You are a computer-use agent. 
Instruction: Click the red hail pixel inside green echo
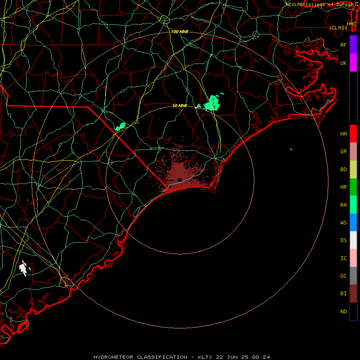tap(213, 100)
